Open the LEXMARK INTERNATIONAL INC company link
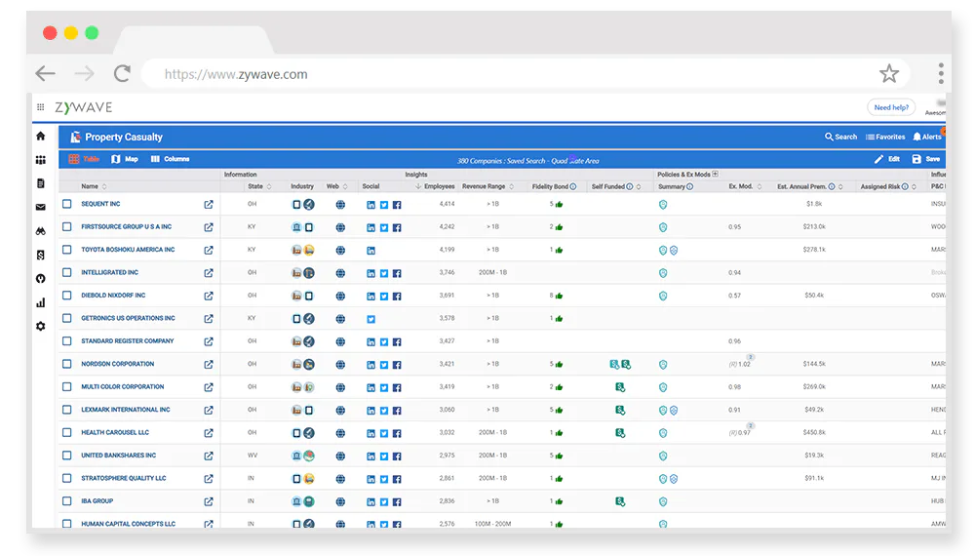The image size is (975, 556). coord(126,410)
